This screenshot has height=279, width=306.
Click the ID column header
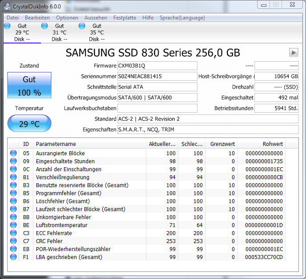tap(26, 144)
